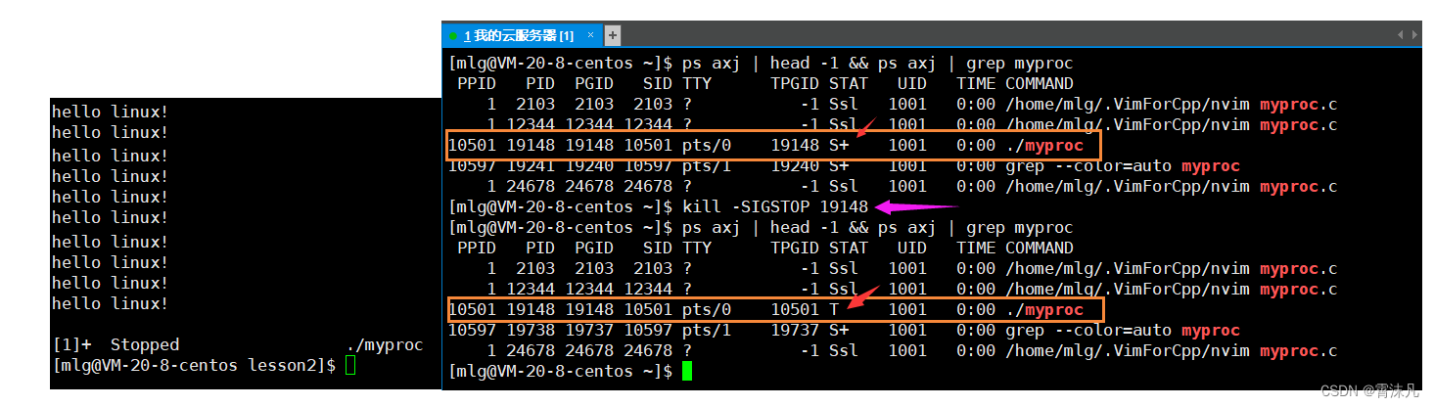Click the first 'STAT' column header
Image resolution: width=1434 pixels, height=407 pixels.
pyautogui.click(x=849, y=83)
